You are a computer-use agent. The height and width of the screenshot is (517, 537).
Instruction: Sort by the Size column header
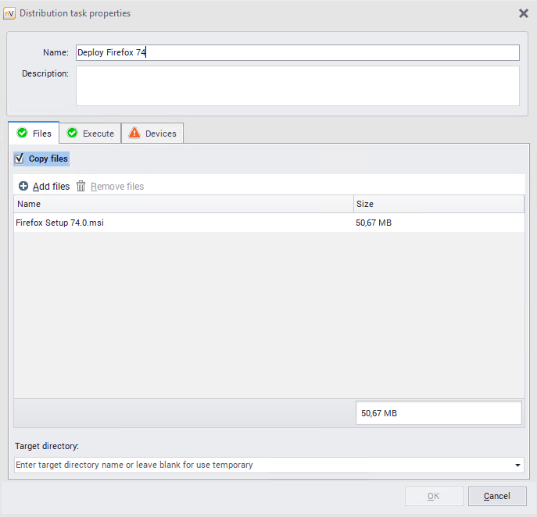439,204
